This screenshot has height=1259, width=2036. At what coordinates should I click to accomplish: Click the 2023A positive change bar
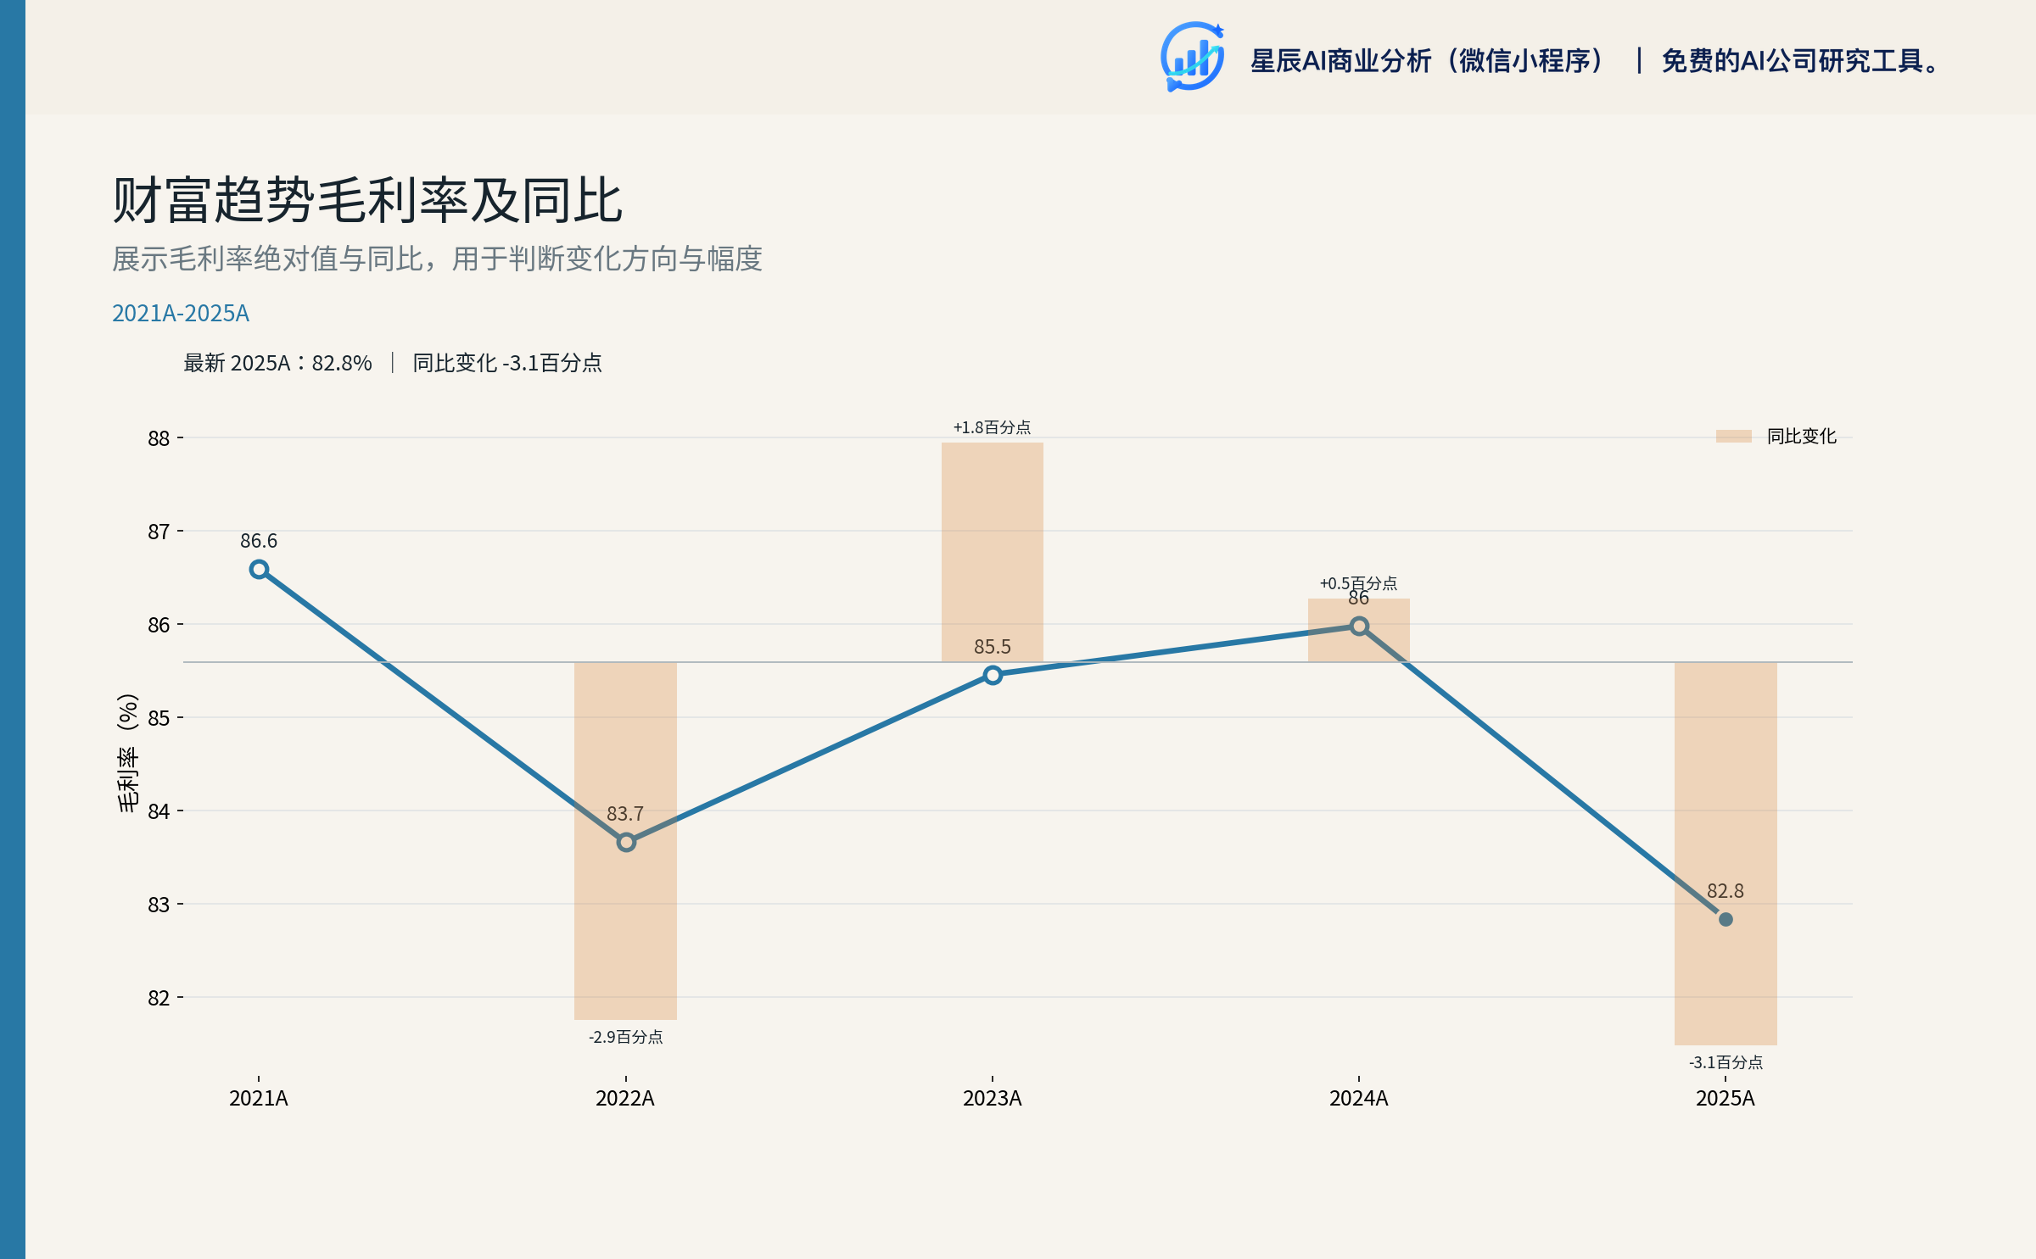coord(993,552)
